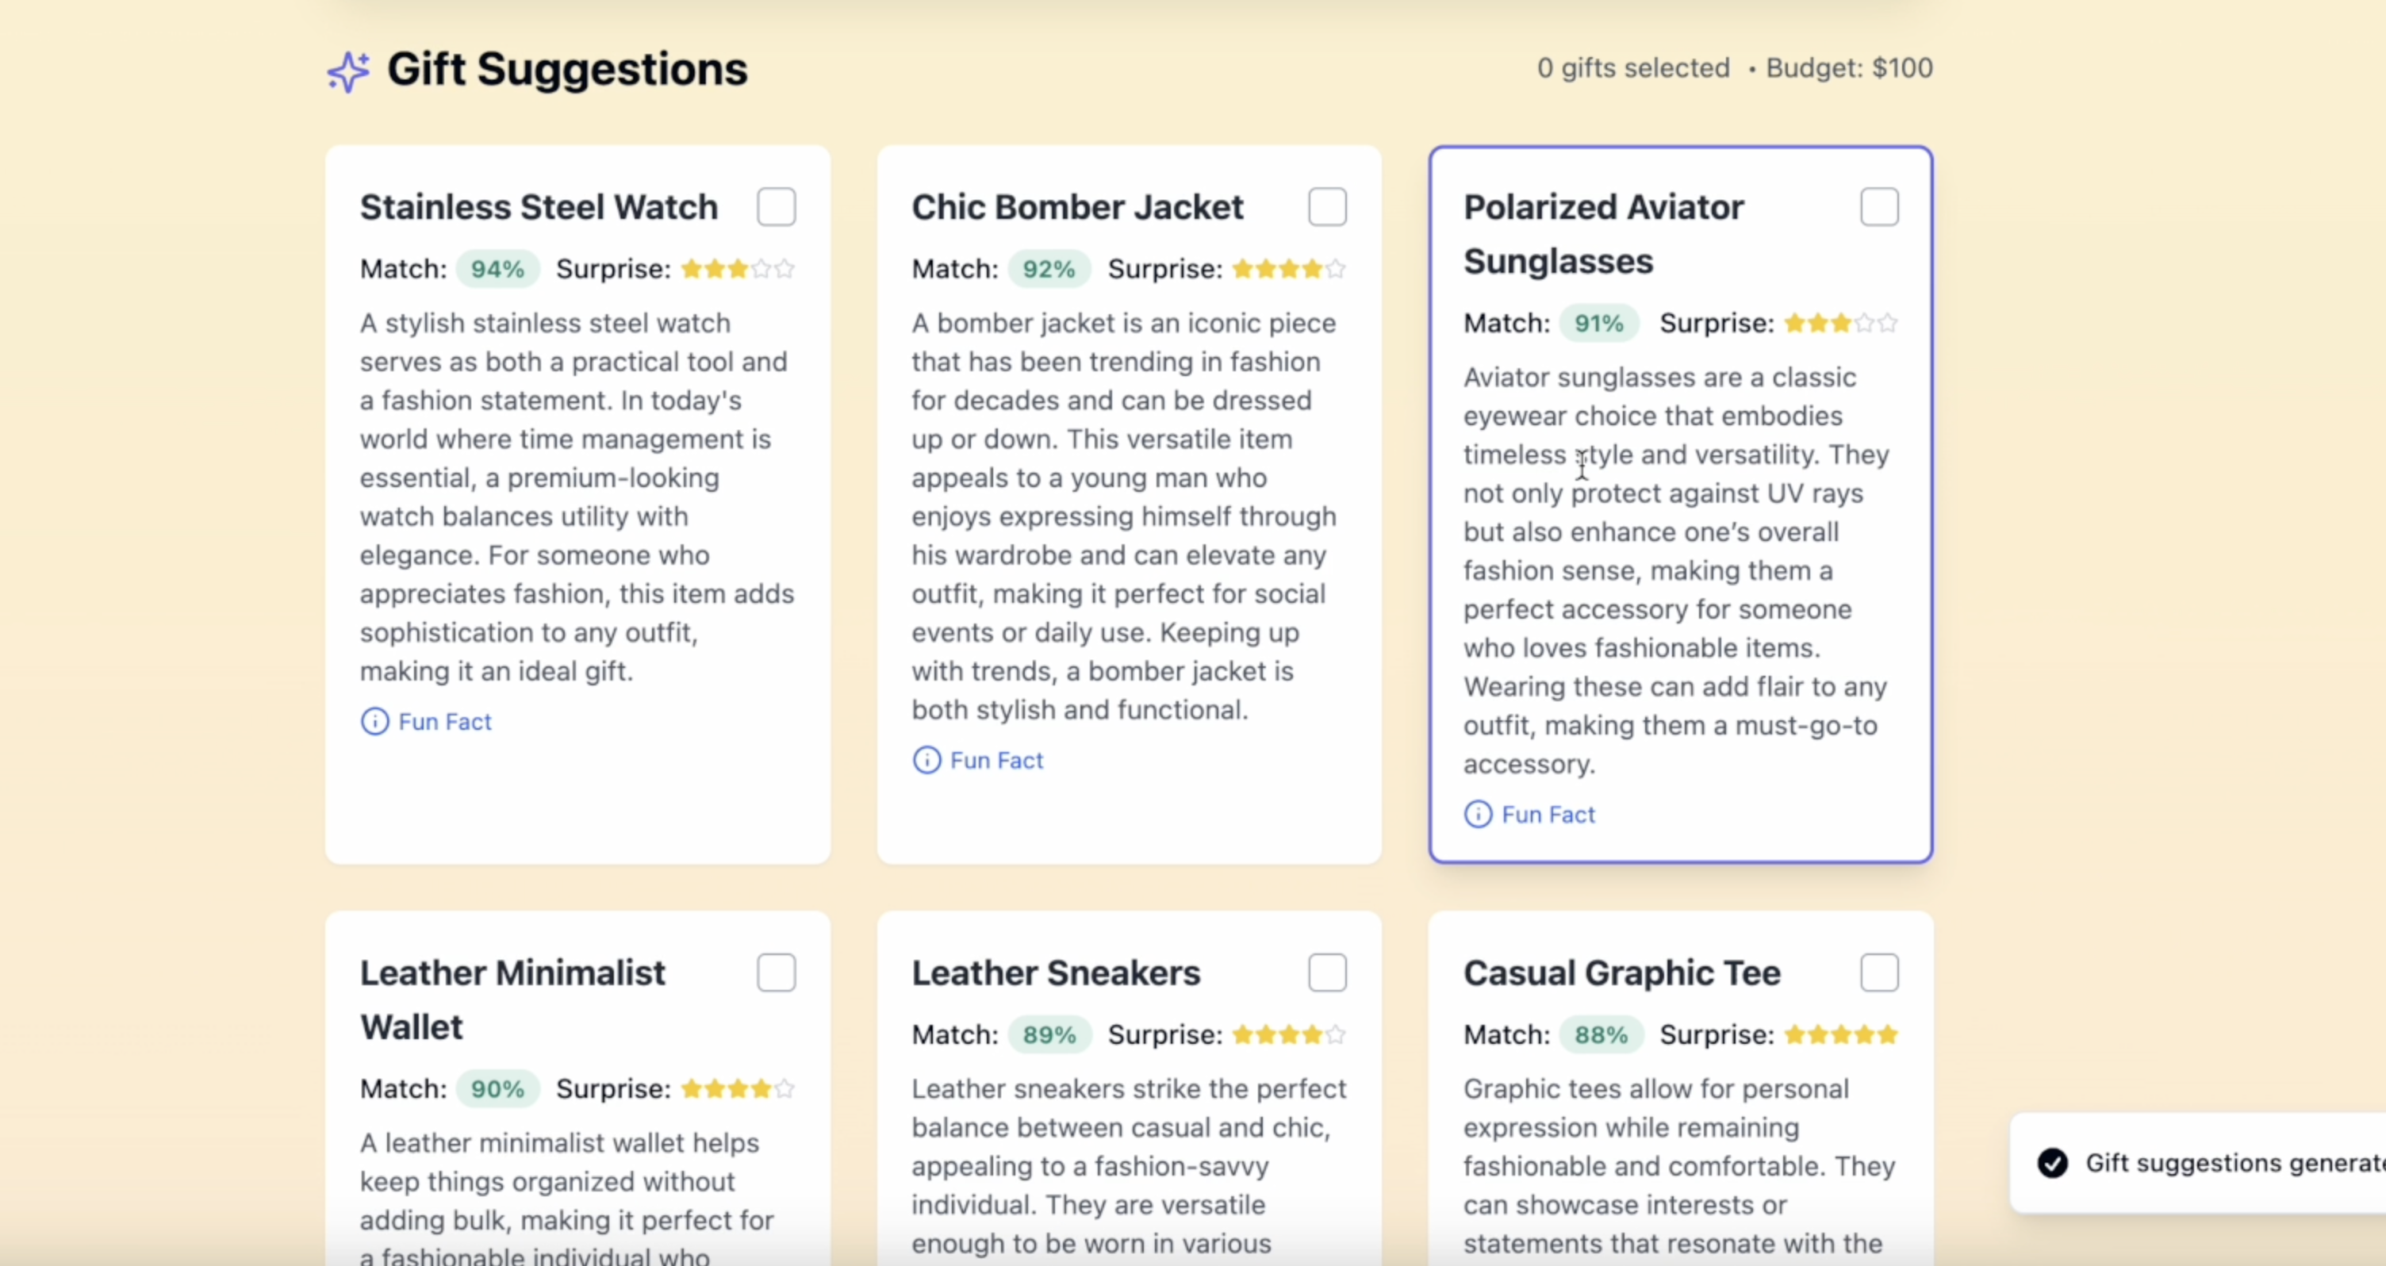Click the Leather Sneakers surprise star rating
Viewport: 2386px width, 1266px height.
[x=1288, y=1034]
